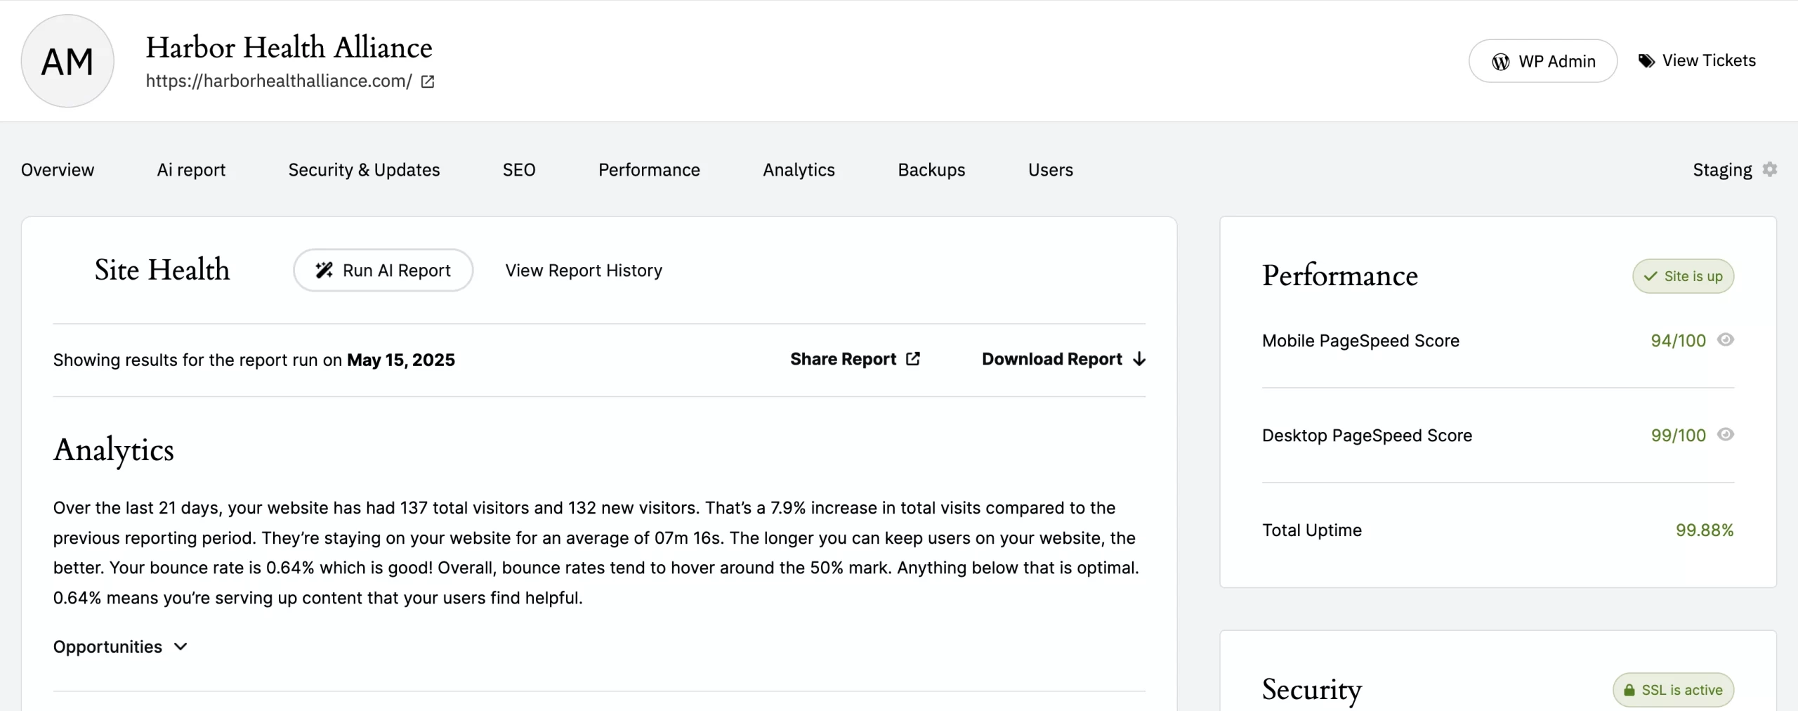Click the View Tickets link
The width and height of the screenshot is (1798, 711).
point(1709,60)
